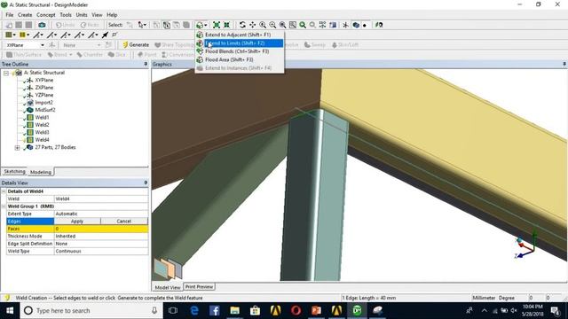Click the Skin/Loft tool
This screenshot has width=568, height=319.
[345, 45]
